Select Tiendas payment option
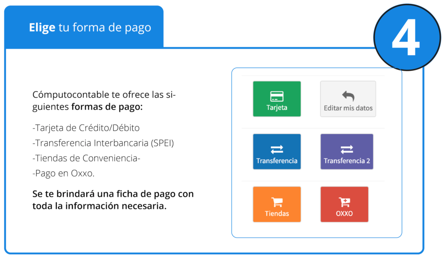The height and width of the screenshot is (257, 443). 277,204
